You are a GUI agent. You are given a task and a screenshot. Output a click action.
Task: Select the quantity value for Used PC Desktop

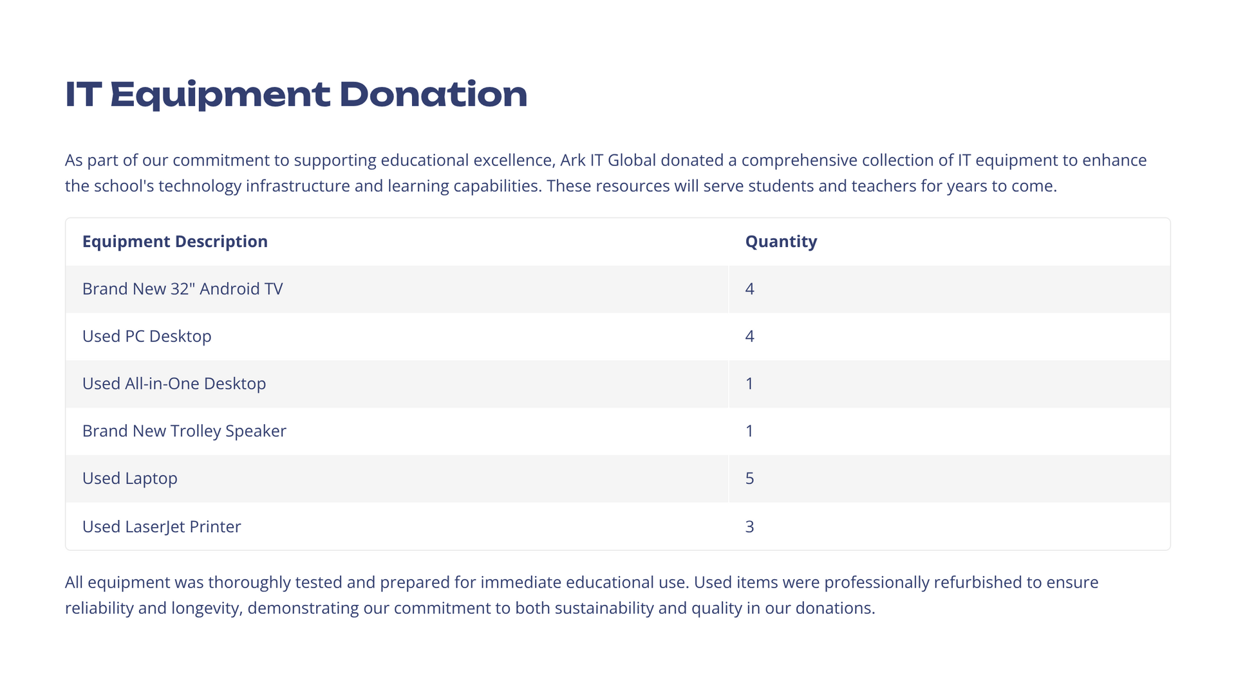pos(749,337)
